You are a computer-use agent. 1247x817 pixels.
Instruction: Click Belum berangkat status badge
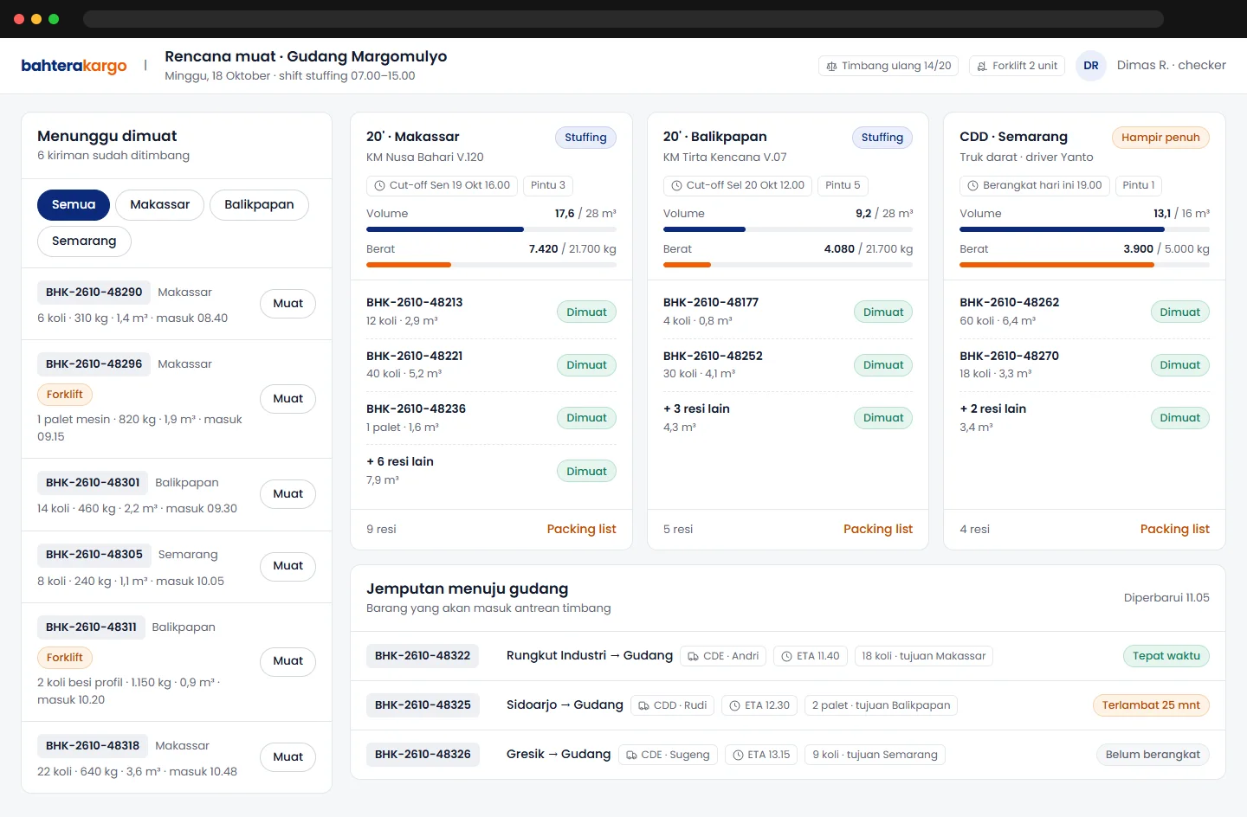tap(1153, 755)
